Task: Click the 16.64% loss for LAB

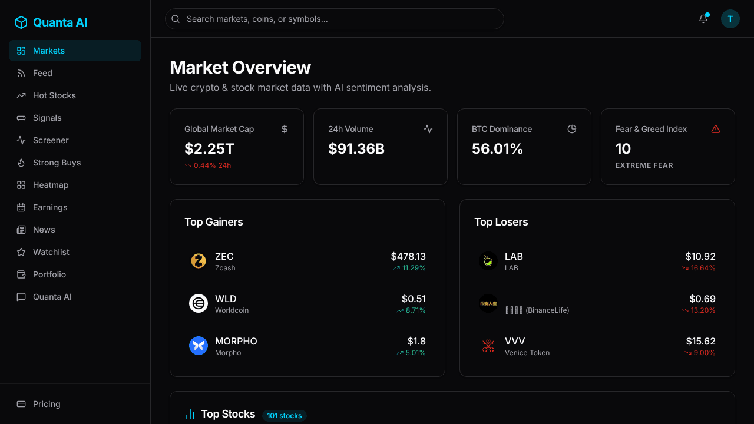Action: tap(699, 268)
